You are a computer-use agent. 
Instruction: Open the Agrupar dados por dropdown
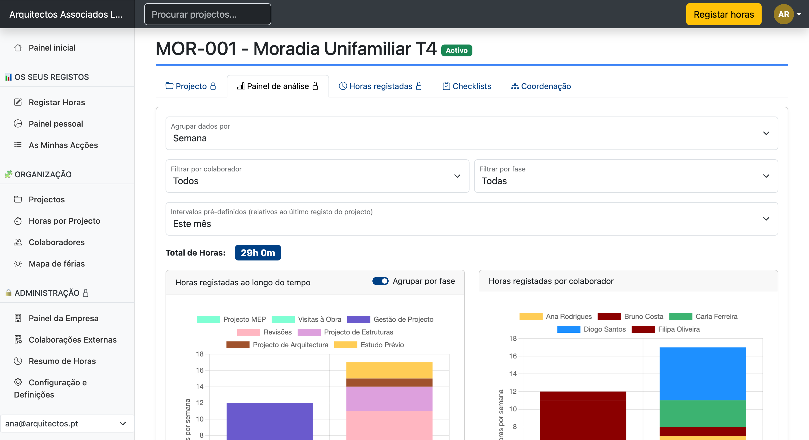pos(472,133)
